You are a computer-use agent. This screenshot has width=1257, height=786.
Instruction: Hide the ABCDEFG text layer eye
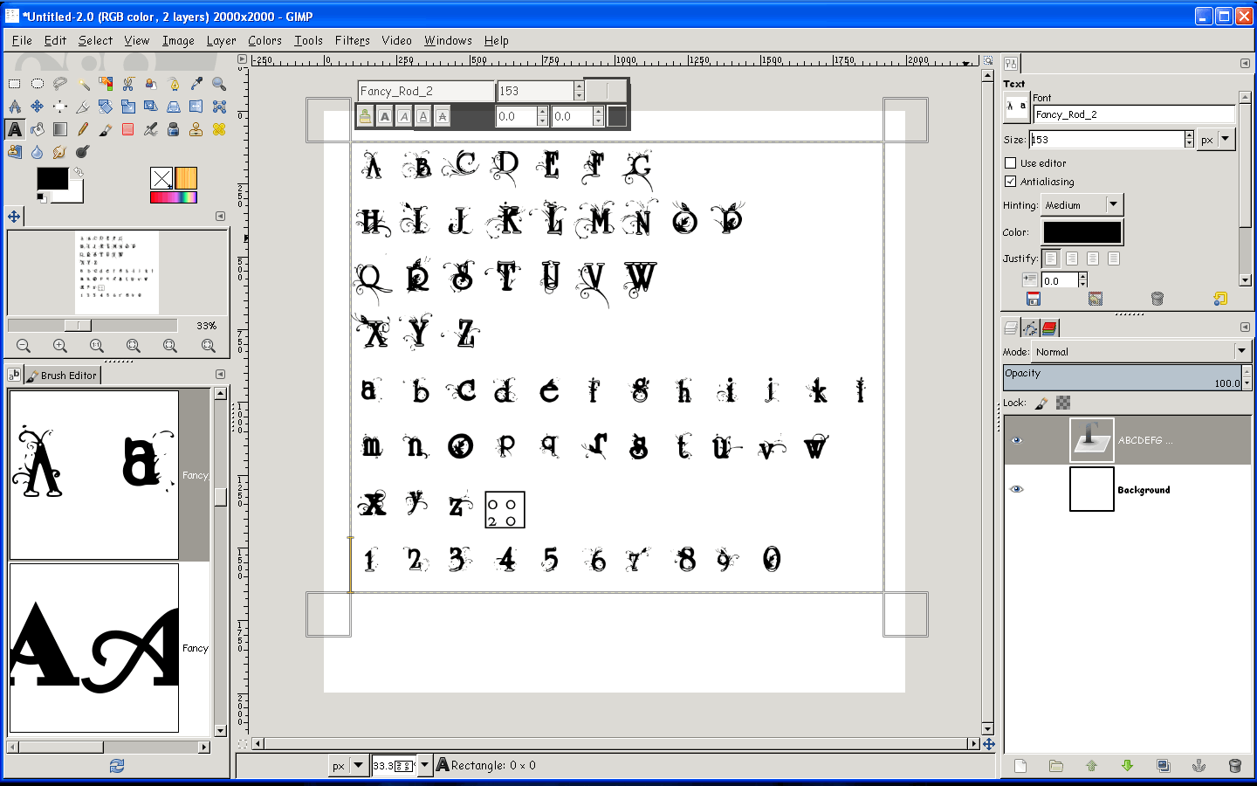point(1016,440)
